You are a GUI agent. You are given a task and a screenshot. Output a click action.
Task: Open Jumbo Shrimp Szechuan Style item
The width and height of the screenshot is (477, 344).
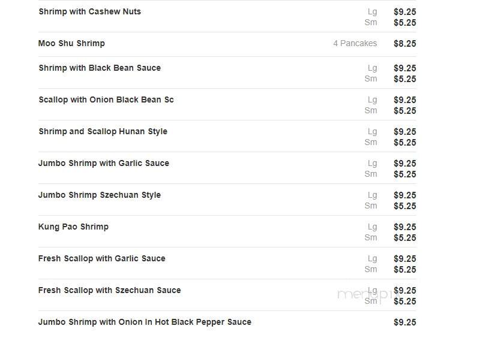tap(100, 195)
